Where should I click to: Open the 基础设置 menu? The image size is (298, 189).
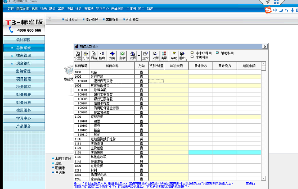(23, 8)
